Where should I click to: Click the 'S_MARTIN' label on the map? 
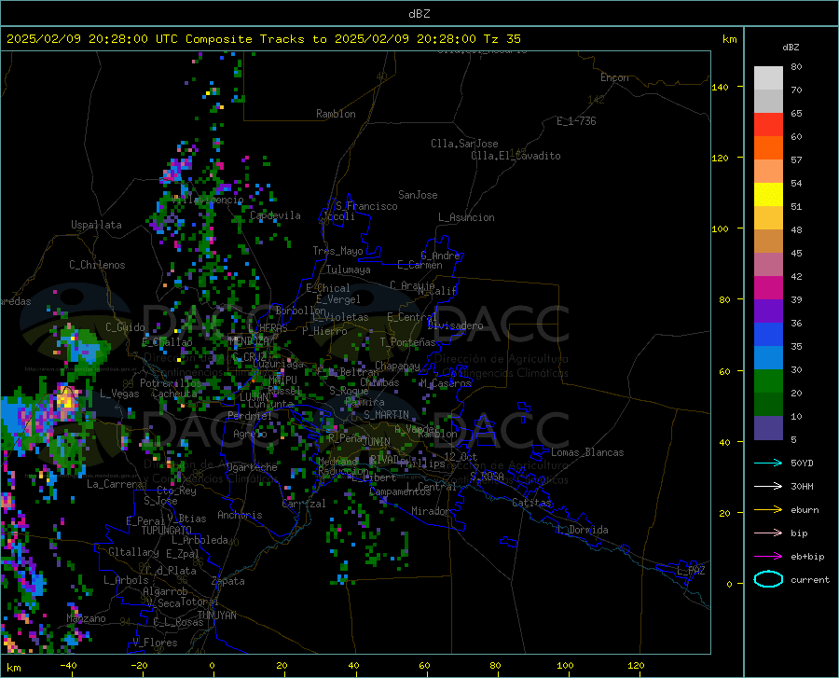(x=386, y=415)
